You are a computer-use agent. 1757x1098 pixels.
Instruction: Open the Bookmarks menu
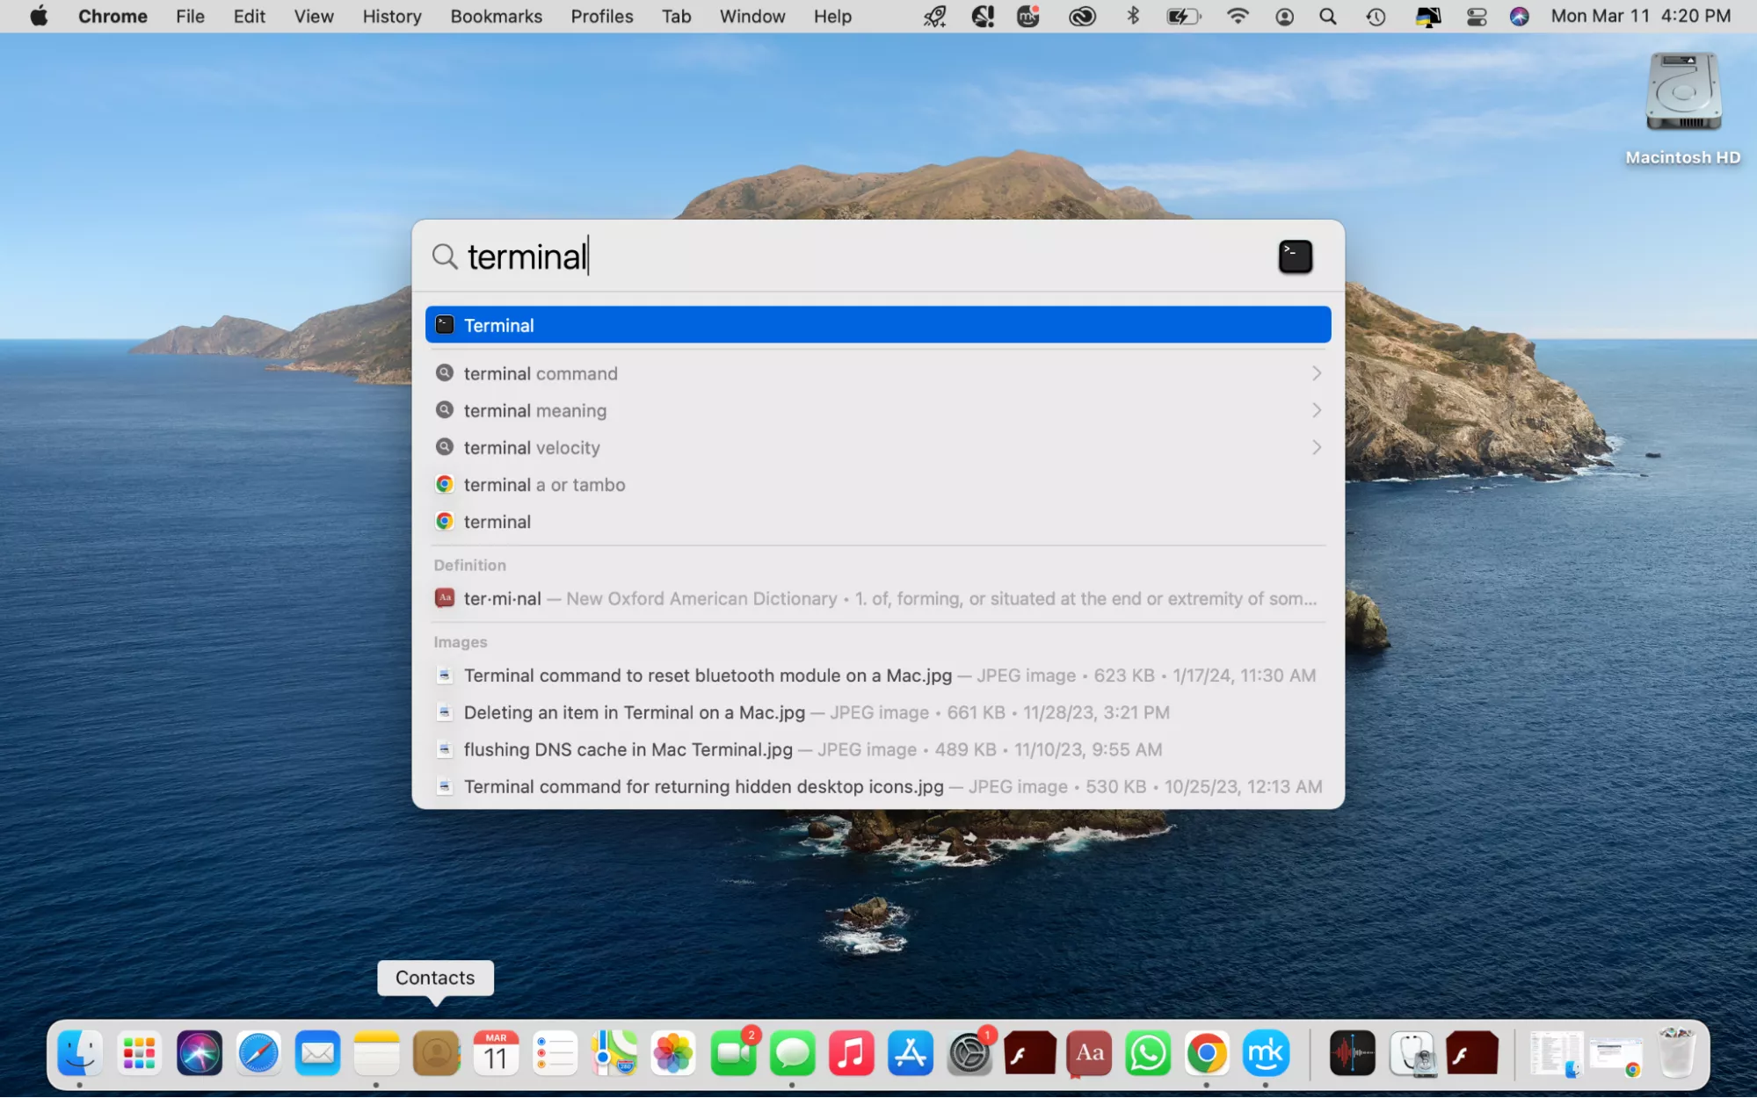(496, 16)
